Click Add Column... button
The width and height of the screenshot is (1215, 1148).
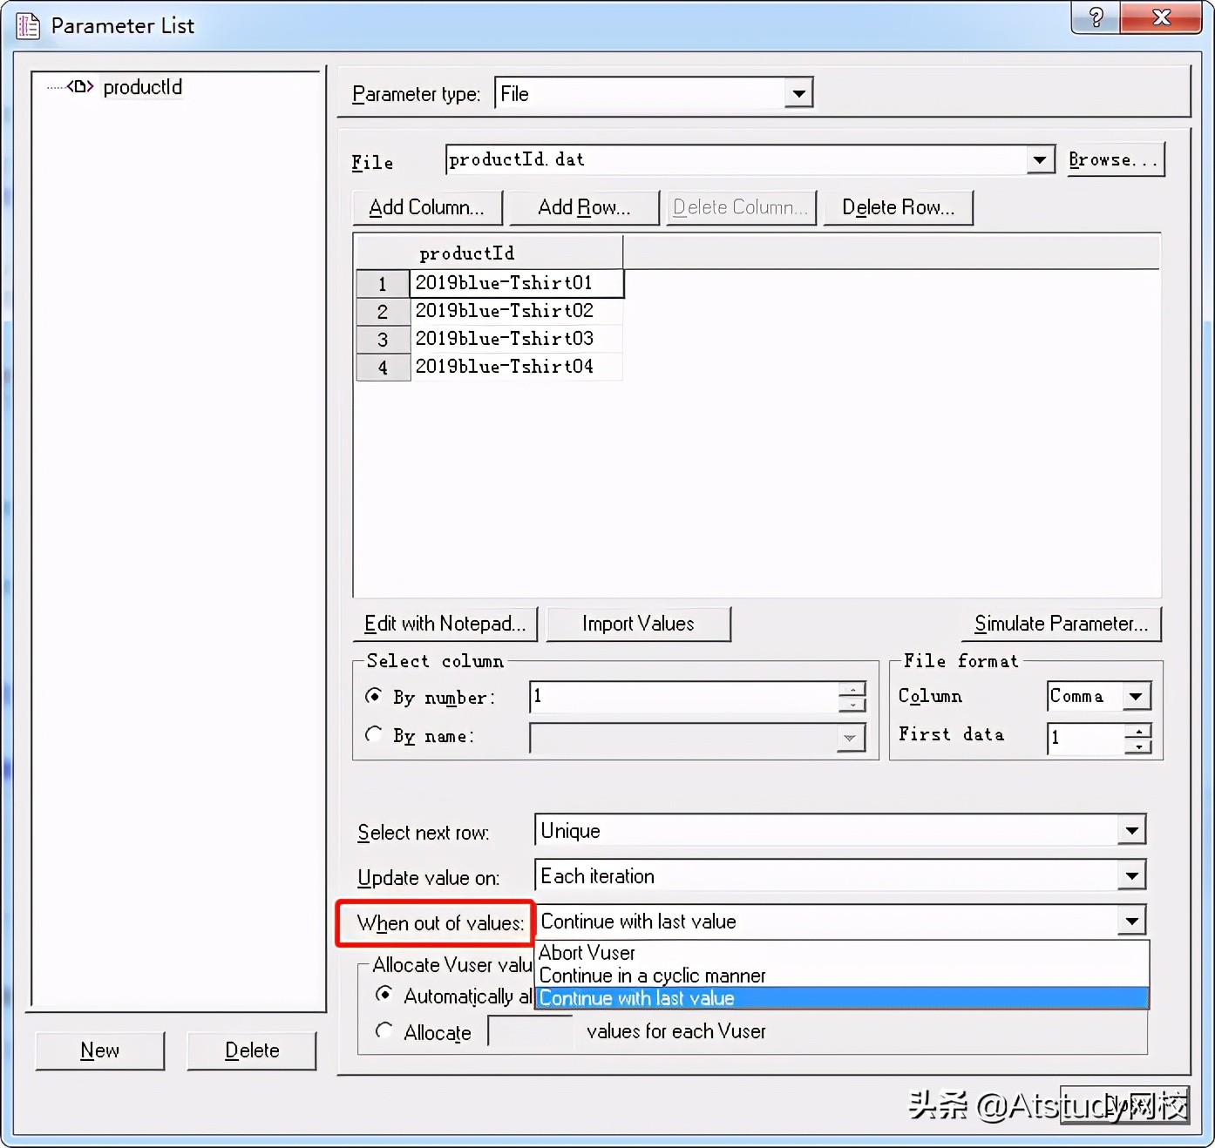[x=427, y=207]
